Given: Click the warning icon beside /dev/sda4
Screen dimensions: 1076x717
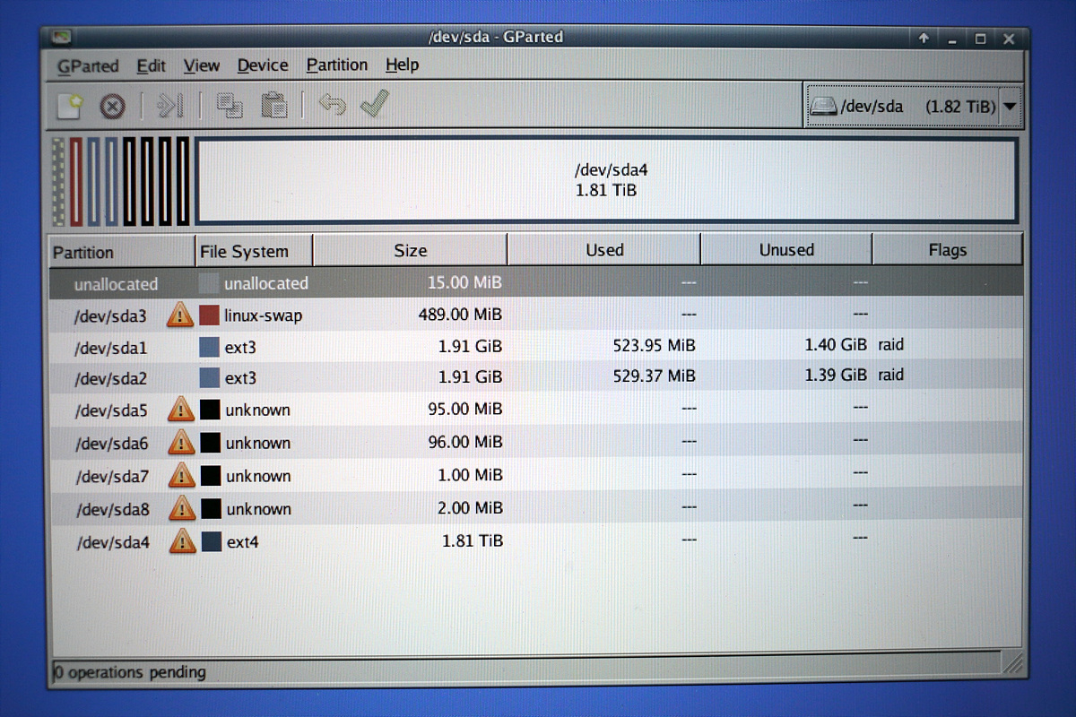Looking at the screenshot, I should [182, 541].
